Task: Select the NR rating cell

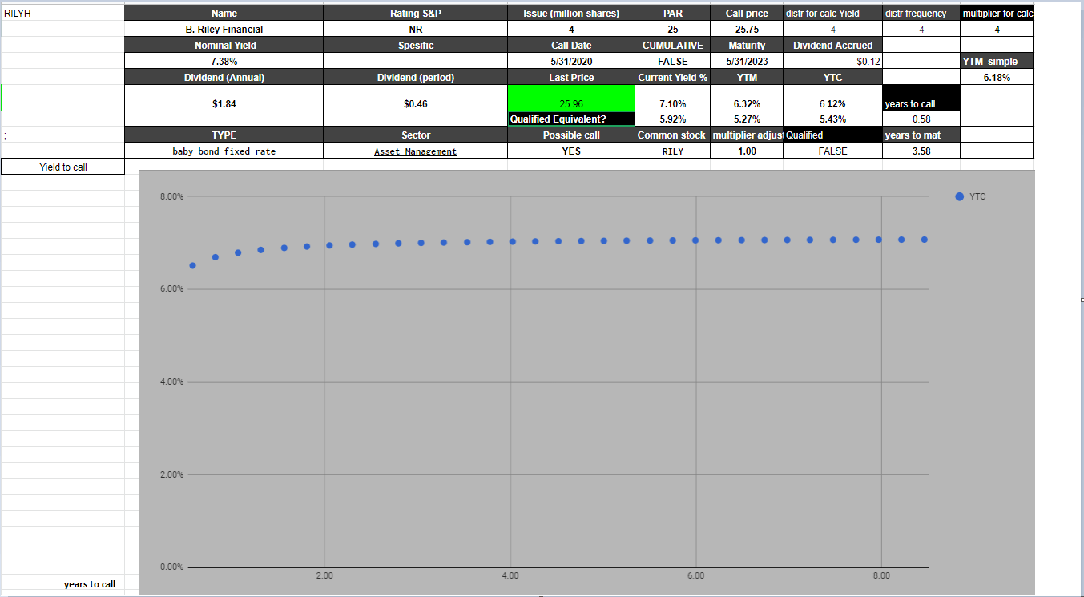Action: click(x=415, y=29)
